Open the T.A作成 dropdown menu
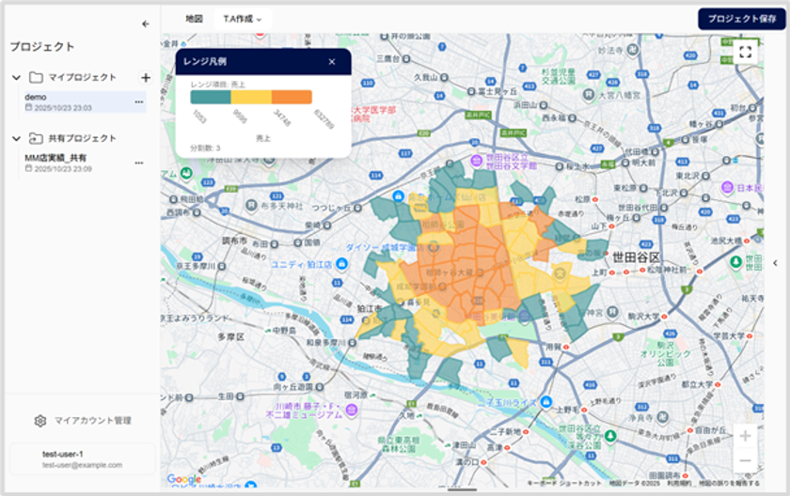 pos(242,19)
